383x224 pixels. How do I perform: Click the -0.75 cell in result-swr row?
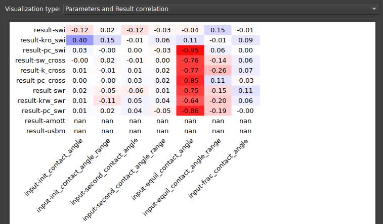(190, 90)
